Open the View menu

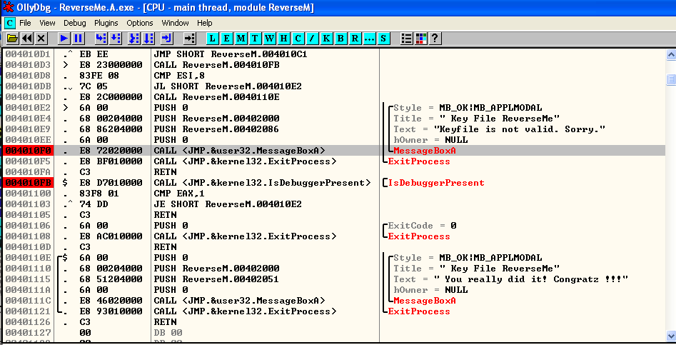(x=47, y=23)
